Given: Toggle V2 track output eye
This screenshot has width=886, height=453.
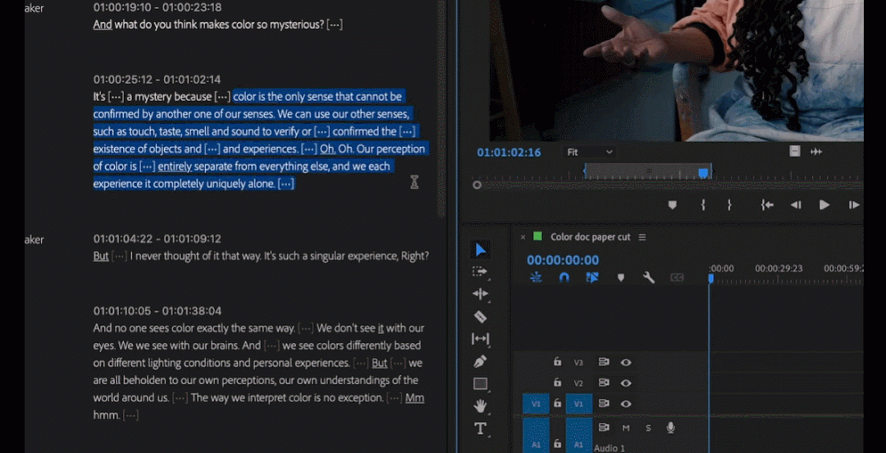Looking at the screenshot, I should [625, 383].
